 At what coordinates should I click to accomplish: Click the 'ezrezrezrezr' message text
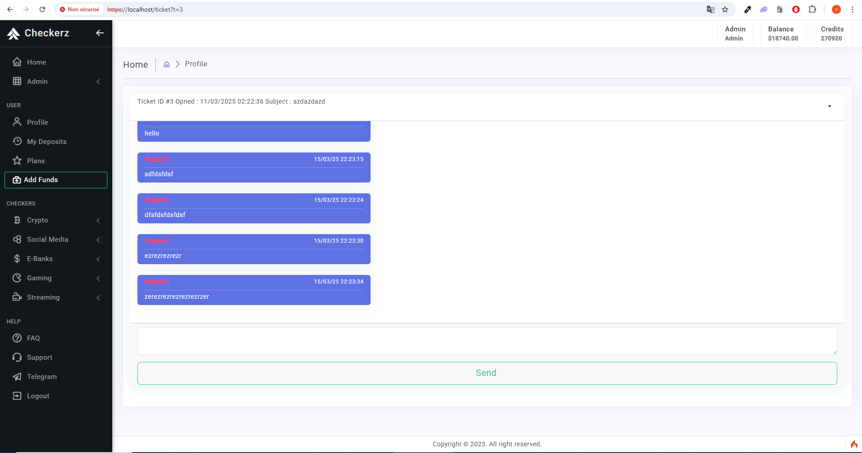tap(163, 256)
